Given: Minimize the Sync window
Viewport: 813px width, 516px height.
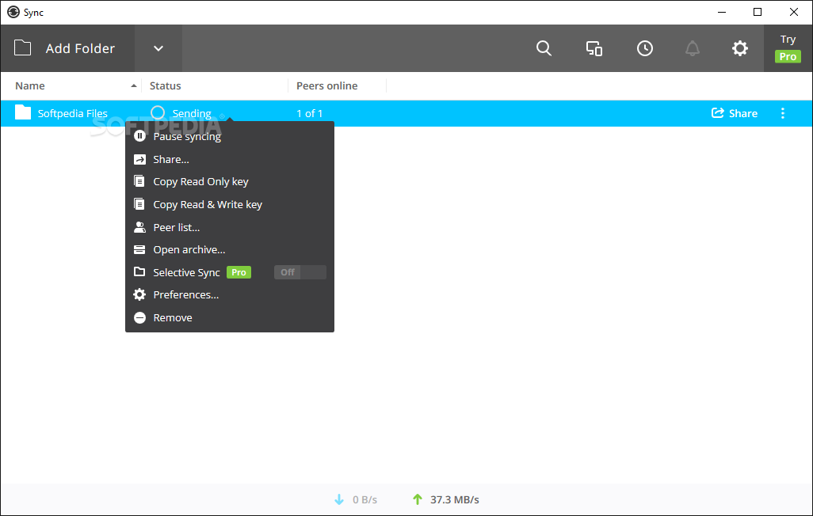Looking at the screenshot, I should click(722, 12).
